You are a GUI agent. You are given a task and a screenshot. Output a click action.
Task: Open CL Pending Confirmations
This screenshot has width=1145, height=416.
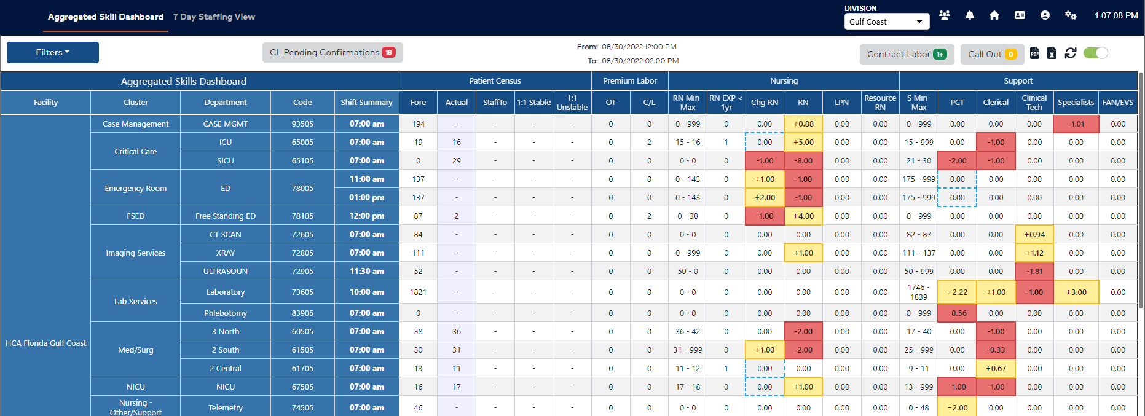pos(332,53)
